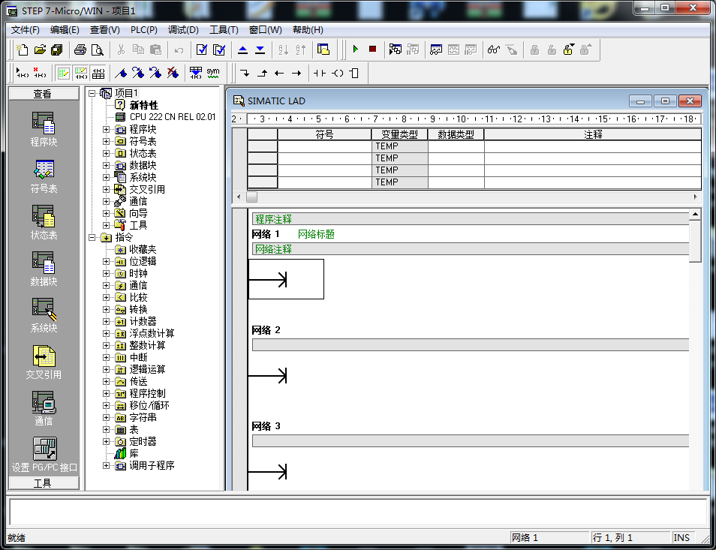
Task: Expand the 位逻辑 instruction folder
Action: [106, 261]
